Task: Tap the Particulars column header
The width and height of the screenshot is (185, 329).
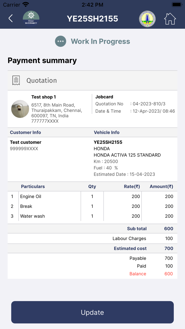Action: [33, 186]
